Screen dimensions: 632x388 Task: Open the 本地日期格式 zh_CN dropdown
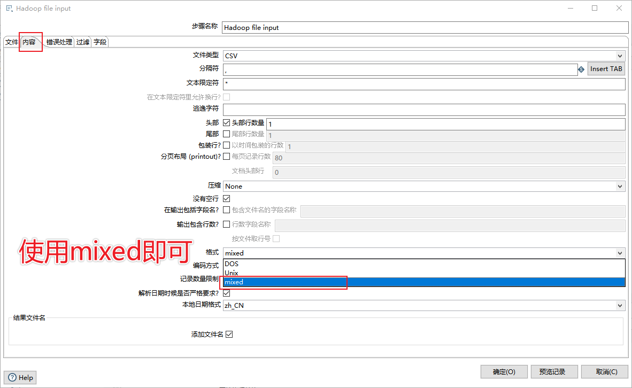424,305
